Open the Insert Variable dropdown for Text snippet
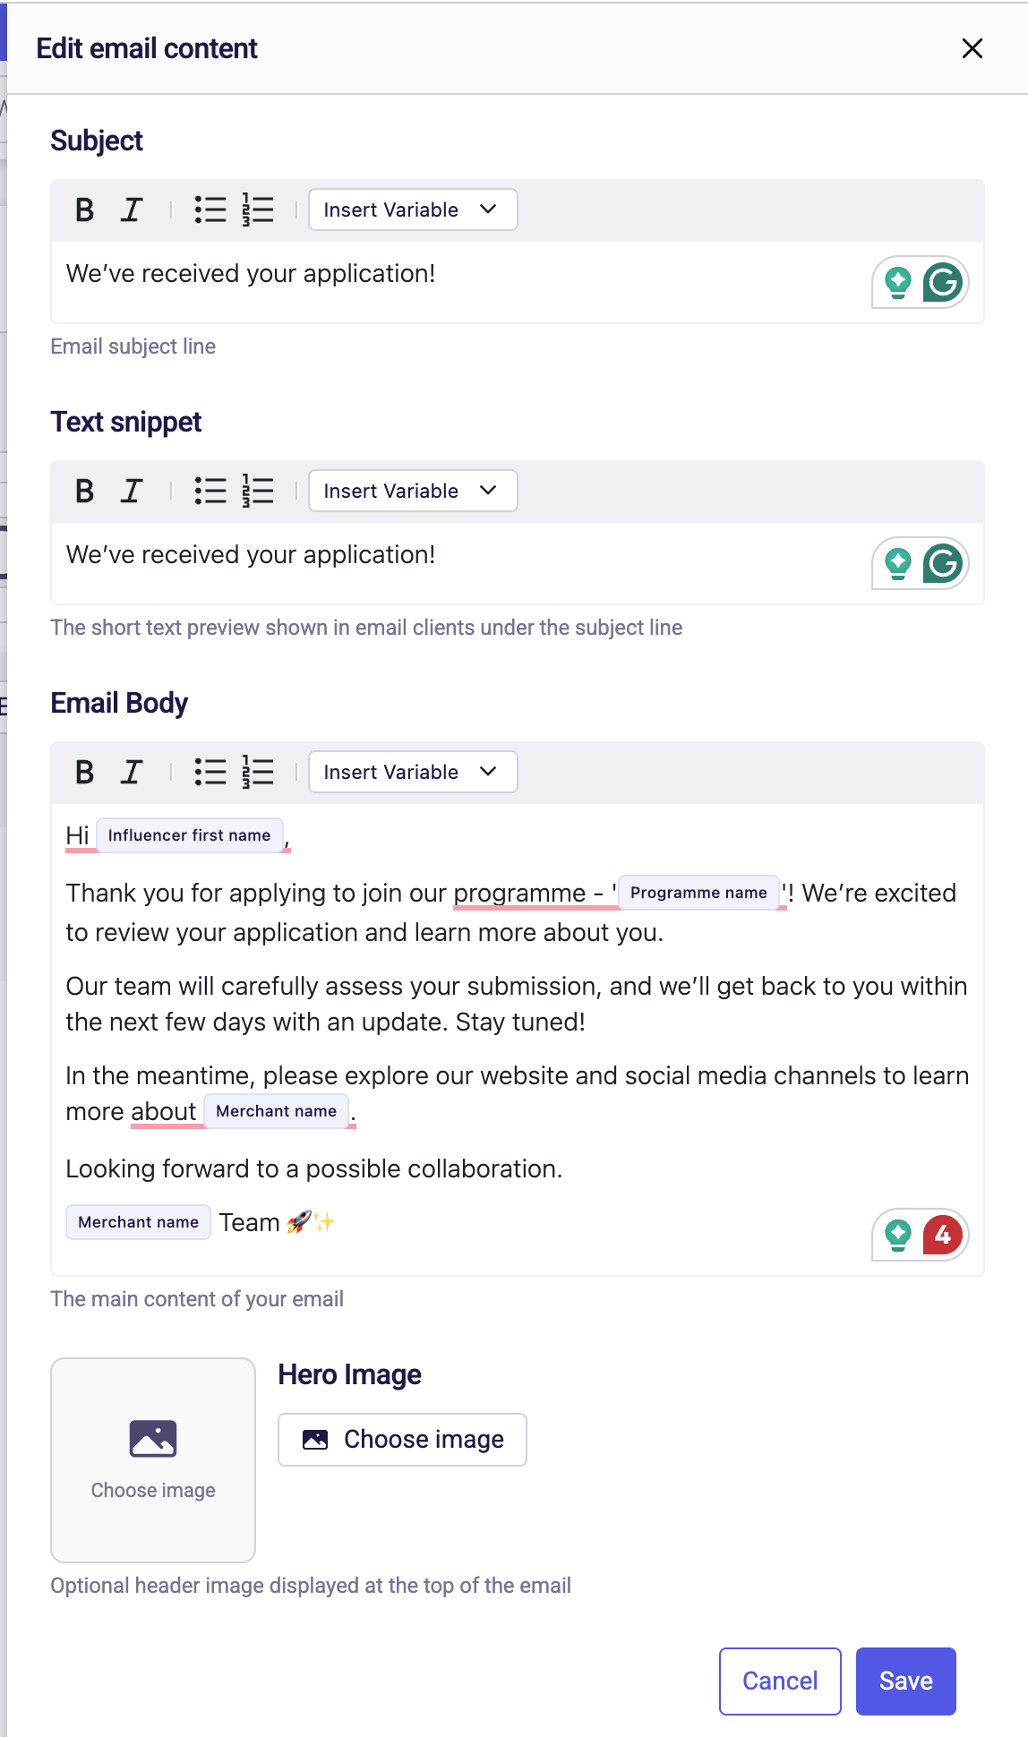 [412, 491]
